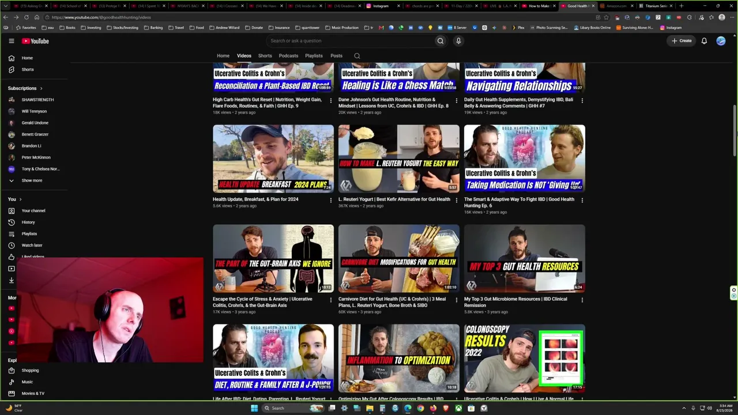Open the weather widget in the taskbar

pyautogui.click(x=14, y=408)
